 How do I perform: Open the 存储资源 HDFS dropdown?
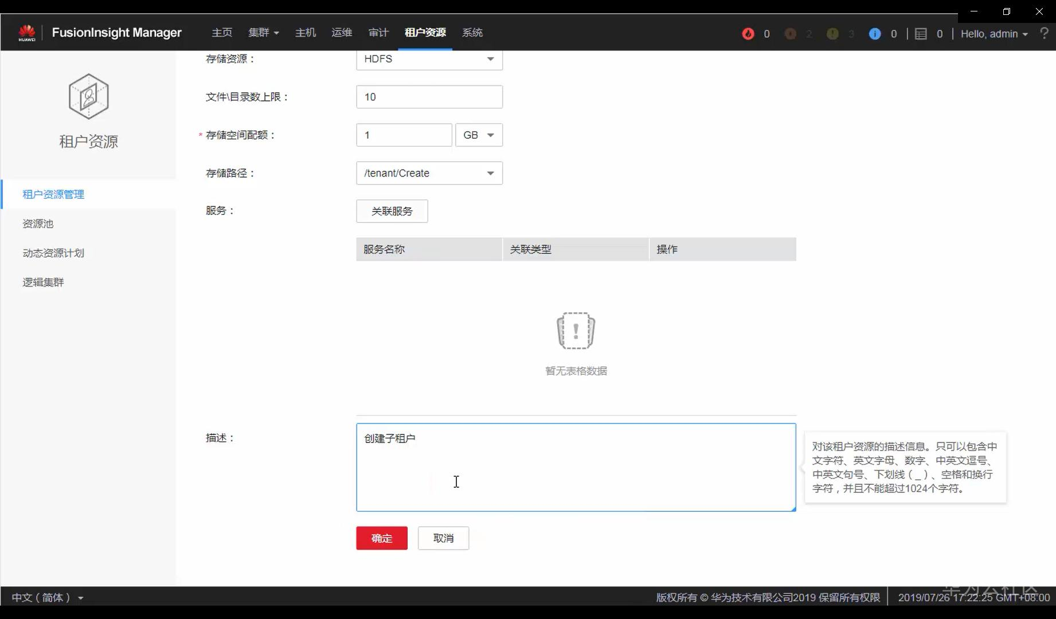tap(429, 59)
